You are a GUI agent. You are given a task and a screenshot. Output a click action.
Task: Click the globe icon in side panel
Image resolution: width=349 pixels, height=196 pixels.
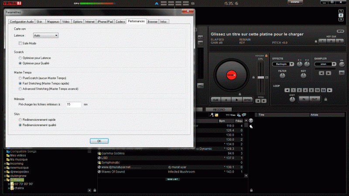[x=251, y=121]
